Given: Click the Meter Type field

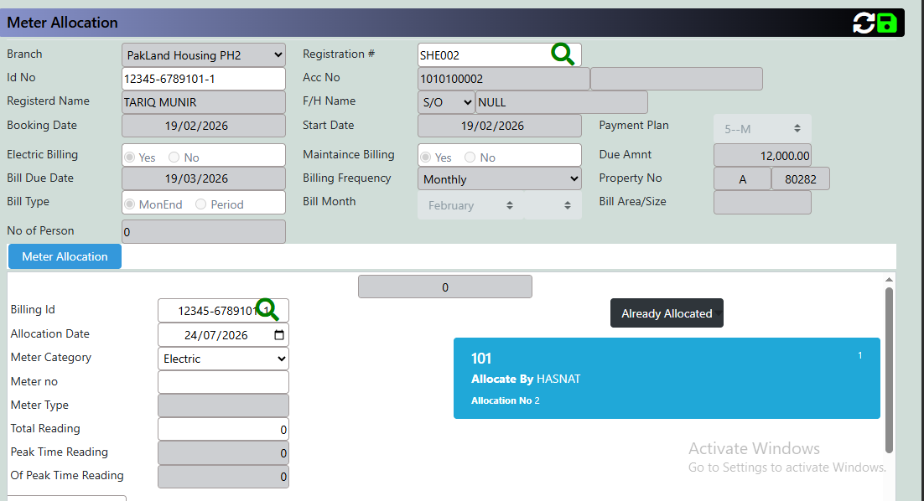Looking at the screenshot, I should (x=223, y=405).
